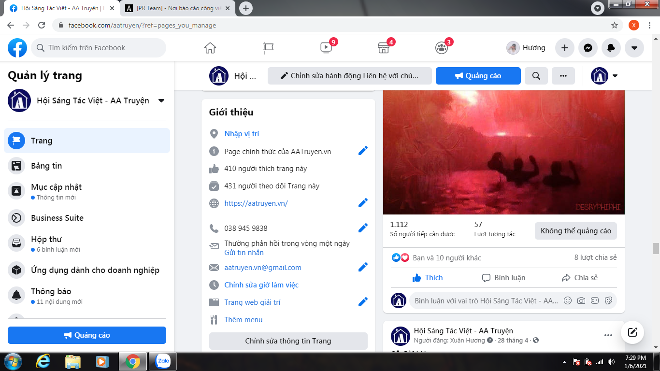Viewport: 660px width, 371px height.
Task: Click Chia sẻ button on post
Action: click(580, 278)
